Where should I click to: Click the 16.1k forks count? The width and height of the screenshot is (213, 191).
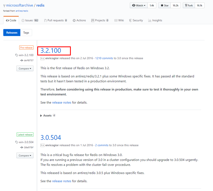199,5
